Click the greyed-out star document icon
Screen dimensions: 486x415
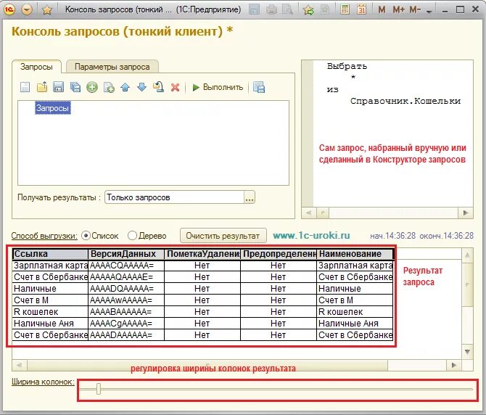325,10
